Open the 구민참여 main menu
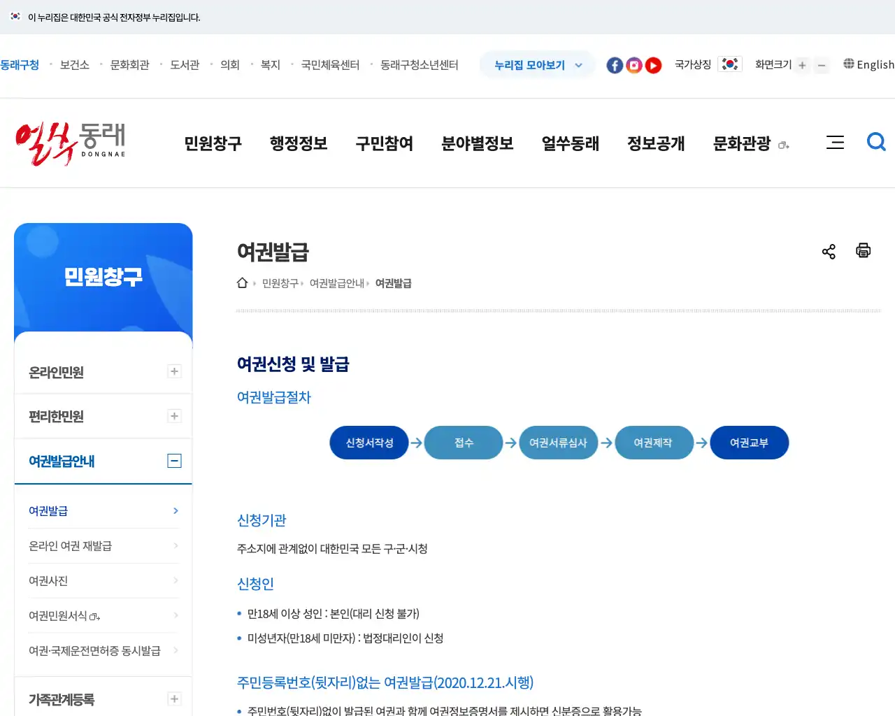This screenshot has height=716, width=895. [384, 143]
